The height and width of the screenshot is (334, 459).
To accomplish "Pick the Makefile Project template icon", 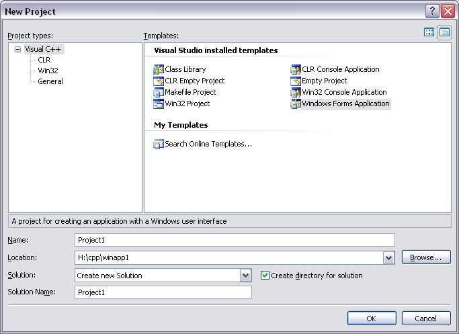I will pyautogui.click(x=159, y=92).
